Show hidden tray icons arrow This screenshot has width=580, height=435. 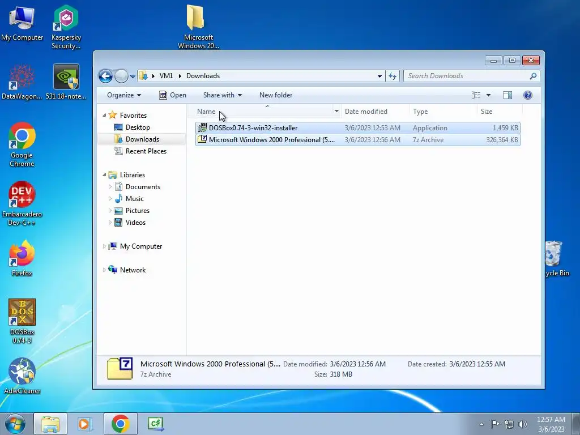[x=481, y=425]
